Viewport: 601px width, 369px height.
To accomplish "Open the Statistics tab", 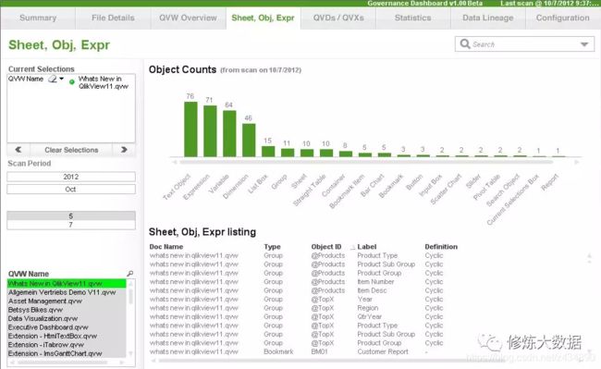I will click(412, 18).
